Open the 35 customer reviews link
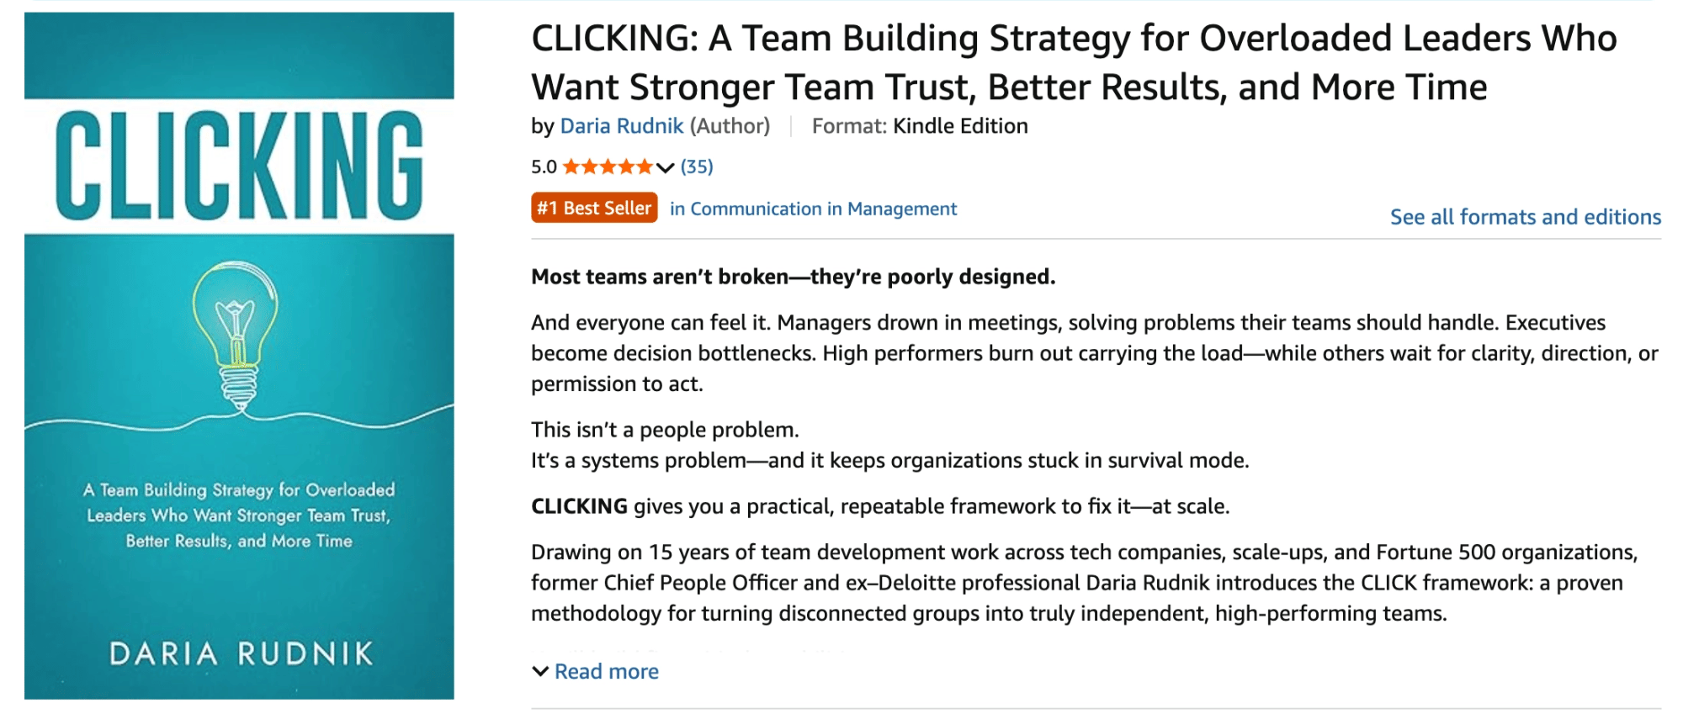Viewport: 1683px width, 719px height. click(x=697, y=167)
